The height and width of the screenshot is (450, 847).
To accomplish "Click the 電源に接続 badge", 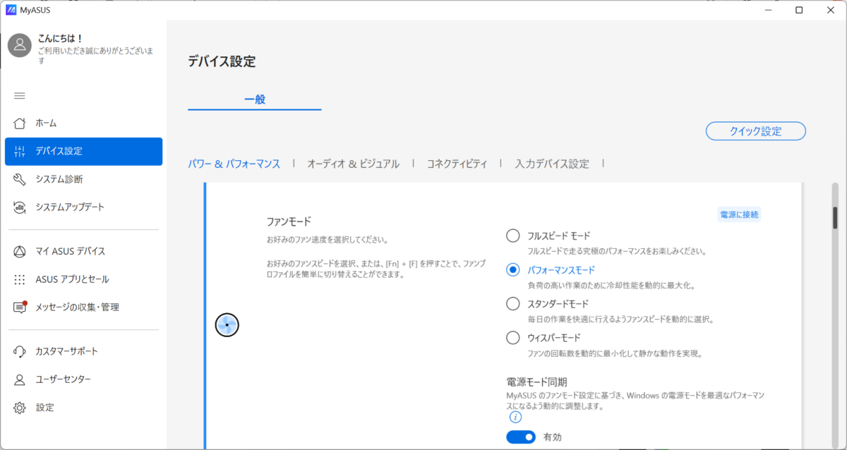I will [x=740, y=214].
